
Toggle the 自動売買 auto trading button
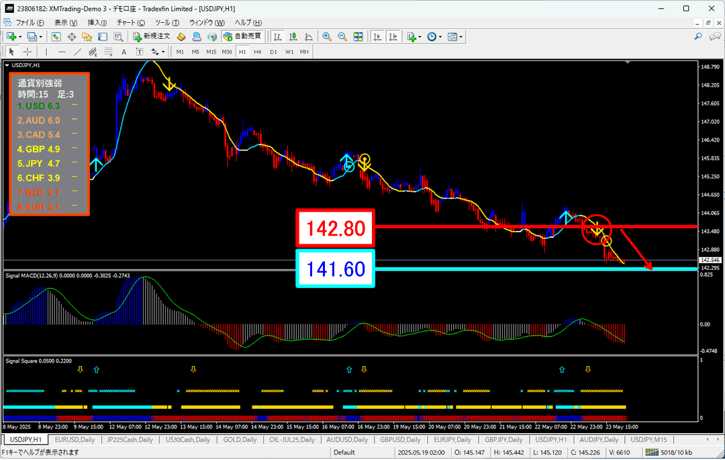(242, 36)
